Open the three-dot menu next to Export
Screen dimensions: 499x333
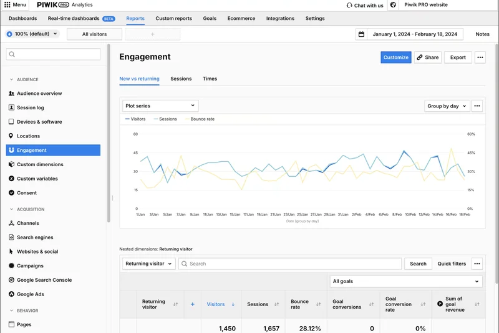[x=480, y=57]
